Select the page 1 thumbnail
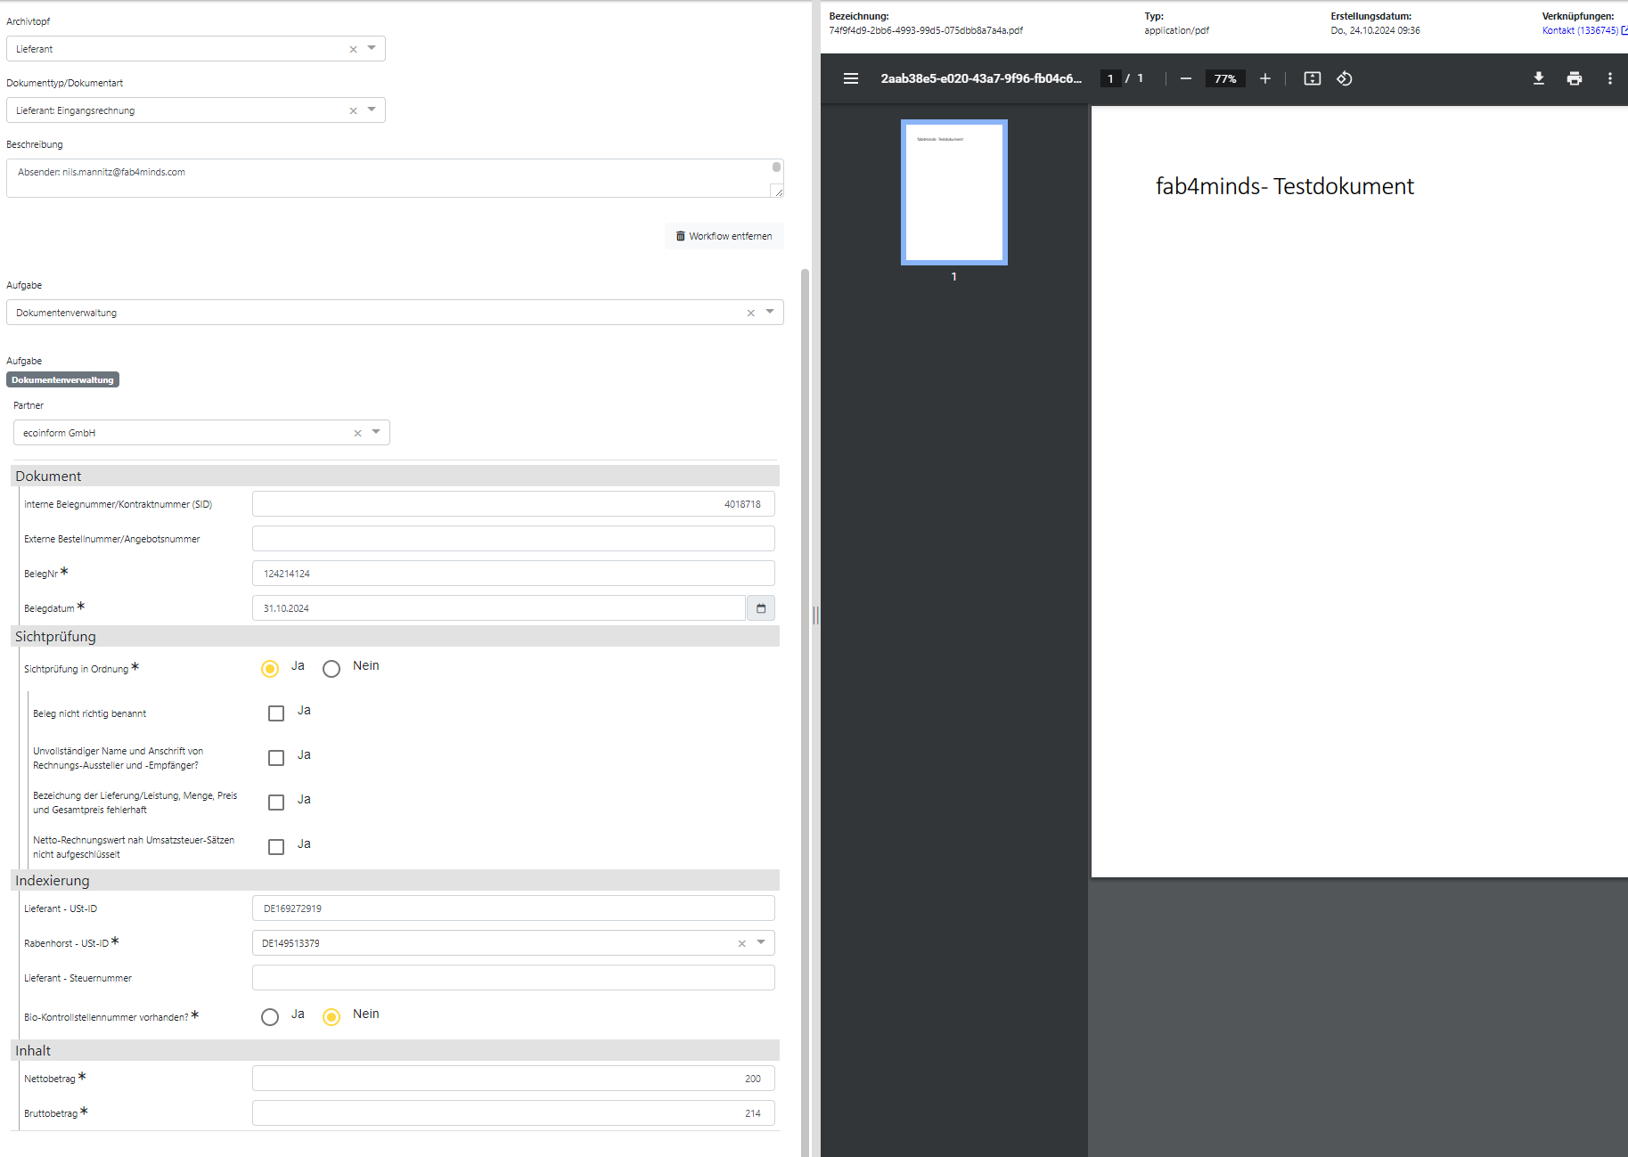Image resolution: width=1628 pixels, height=1157 pixels. point(953,191)
